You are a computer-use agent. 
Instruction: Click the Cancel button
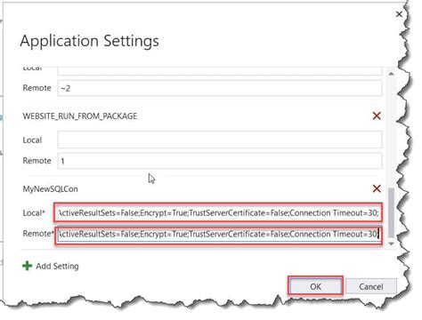pyautogui.click(x=371, y=286)
